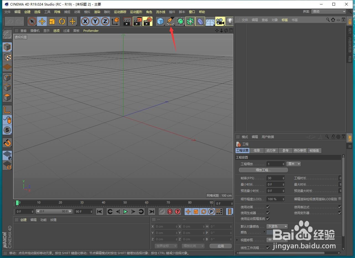Add subdivision surface generator
The width and height of the screenshot is (355, 258).
point(180,21)
